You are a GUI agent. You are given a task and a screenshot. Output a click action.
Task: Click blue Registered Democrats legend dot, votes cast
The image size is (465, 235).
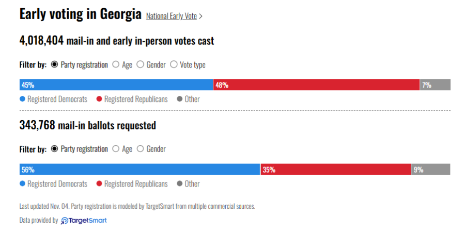(22, 99)
